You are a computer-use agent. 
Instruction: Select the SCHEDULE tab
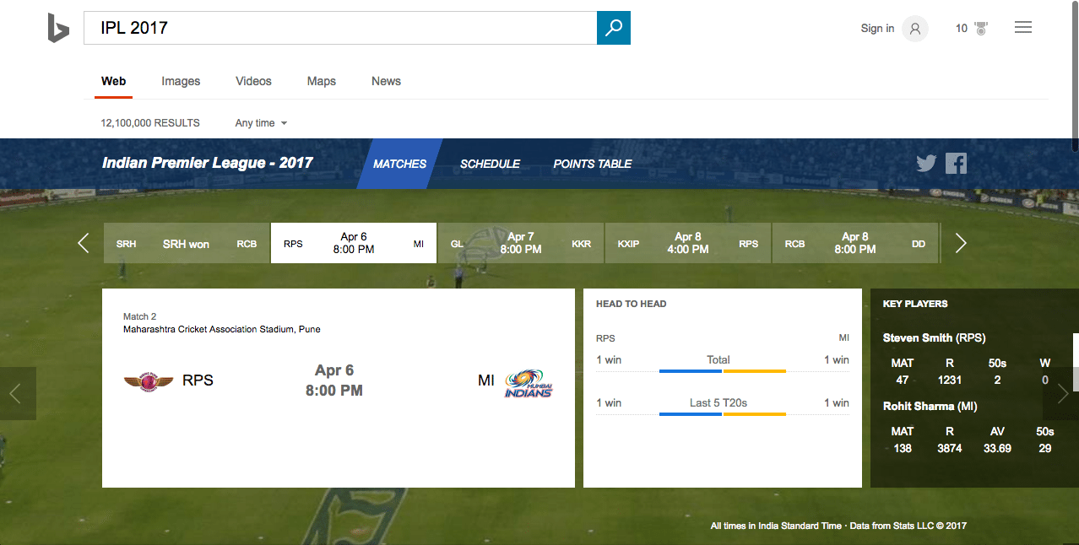point(490,164)
